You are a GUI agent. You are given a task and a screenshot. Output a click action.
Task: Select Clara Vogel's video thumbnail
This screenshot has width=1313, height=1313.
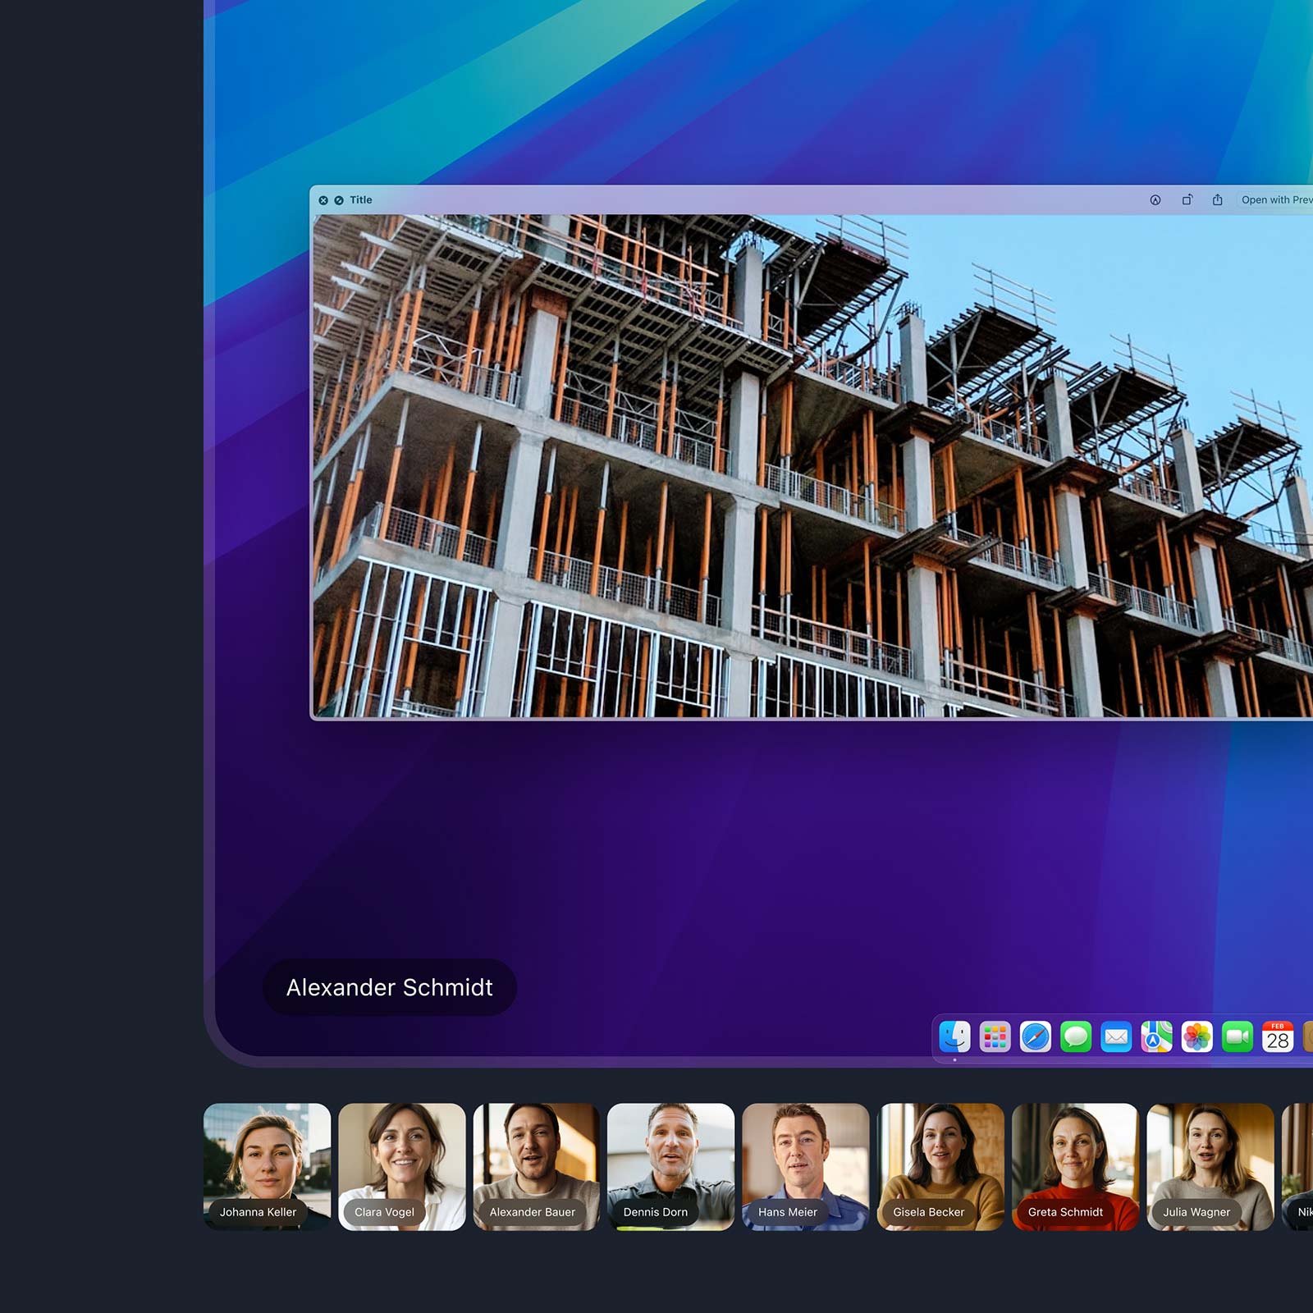point(401,1165)
